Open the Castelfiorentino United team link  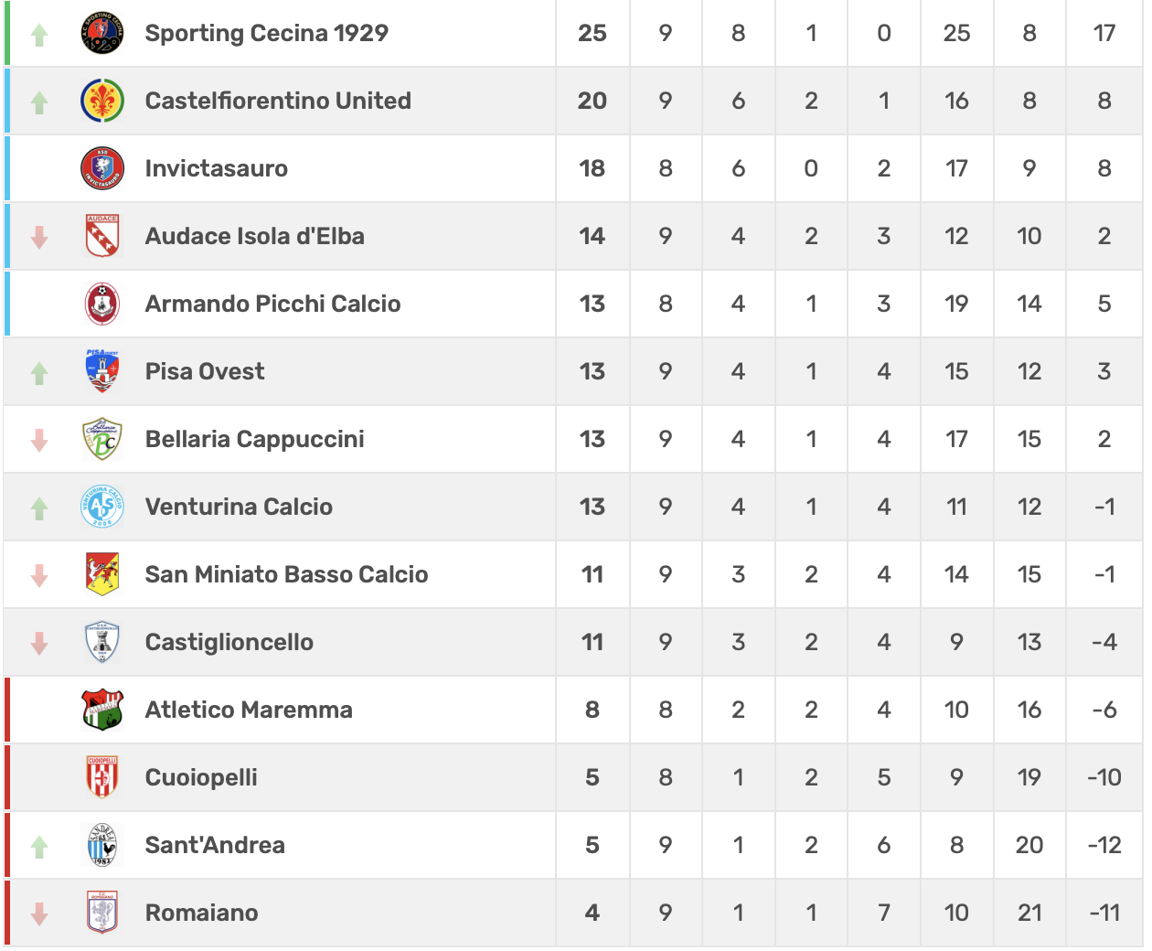coord(278,102)
